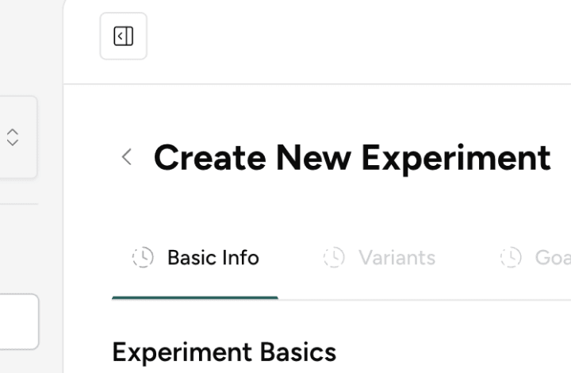This screenshot has height=373, width=571.
Task: Click the Variants tab label text
Action: (397, 258)
